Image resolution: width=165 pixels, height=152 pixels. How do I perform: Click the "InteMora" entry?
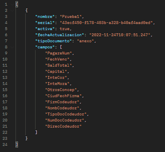[57, 84]
